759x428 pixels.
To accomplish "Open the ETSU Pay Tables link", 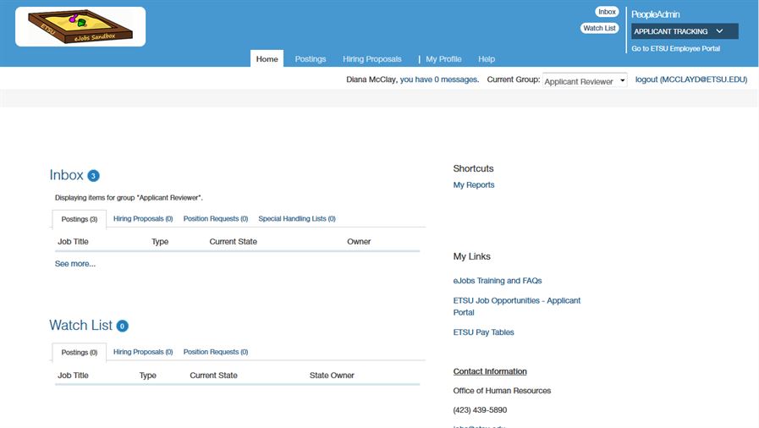I will click(x=483, y=332).
